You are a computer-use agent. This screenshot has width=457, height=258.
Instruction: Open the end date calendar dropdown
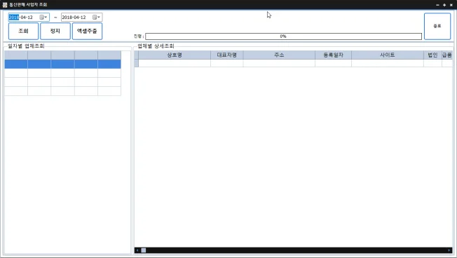(x=96, y=18)
